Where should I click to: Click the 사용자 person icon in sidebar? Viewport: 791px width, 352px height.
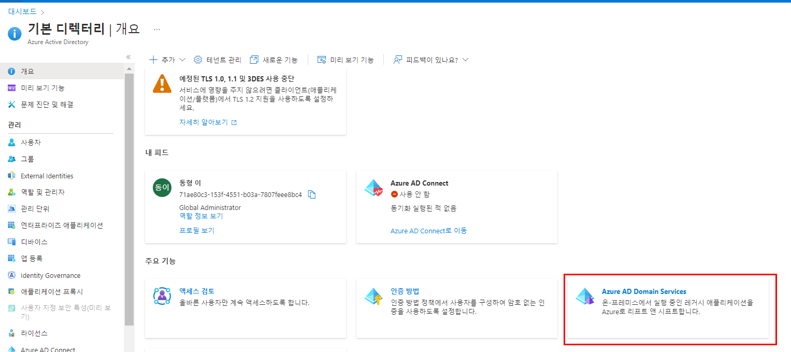point(12,142)
